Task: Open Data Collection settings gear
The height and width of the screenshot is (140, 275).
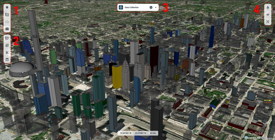Action: [x=151, y=7]
